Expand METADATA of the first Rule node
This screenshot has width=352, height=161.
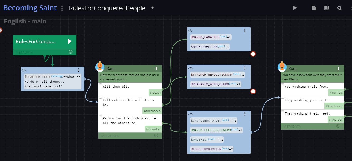click(110, 136)
